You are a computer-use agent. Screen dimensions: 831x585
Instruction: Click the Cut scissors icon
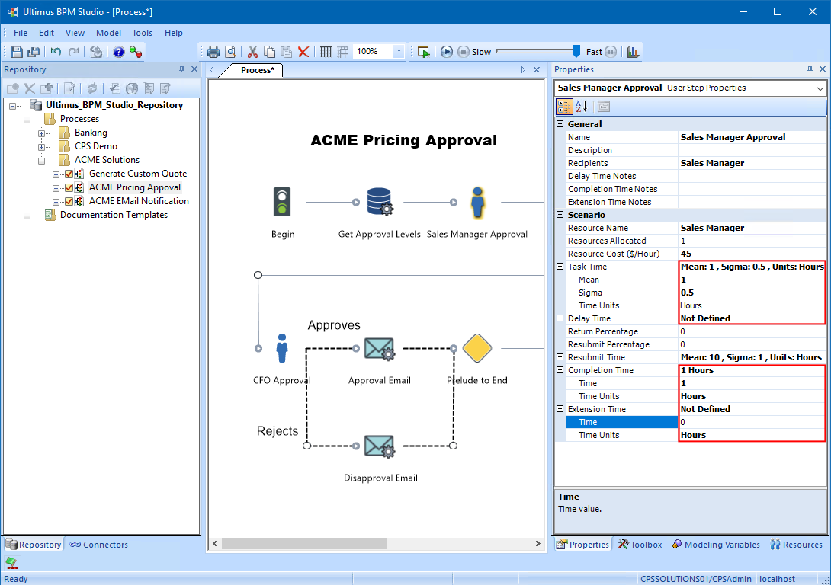[252, 52]
